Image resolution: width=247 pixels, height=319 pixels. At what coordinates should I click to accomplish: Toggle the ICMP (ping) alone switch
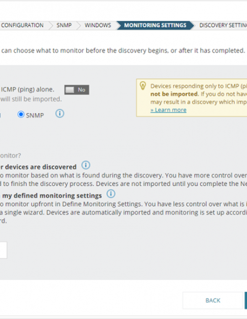pos(77,90)
